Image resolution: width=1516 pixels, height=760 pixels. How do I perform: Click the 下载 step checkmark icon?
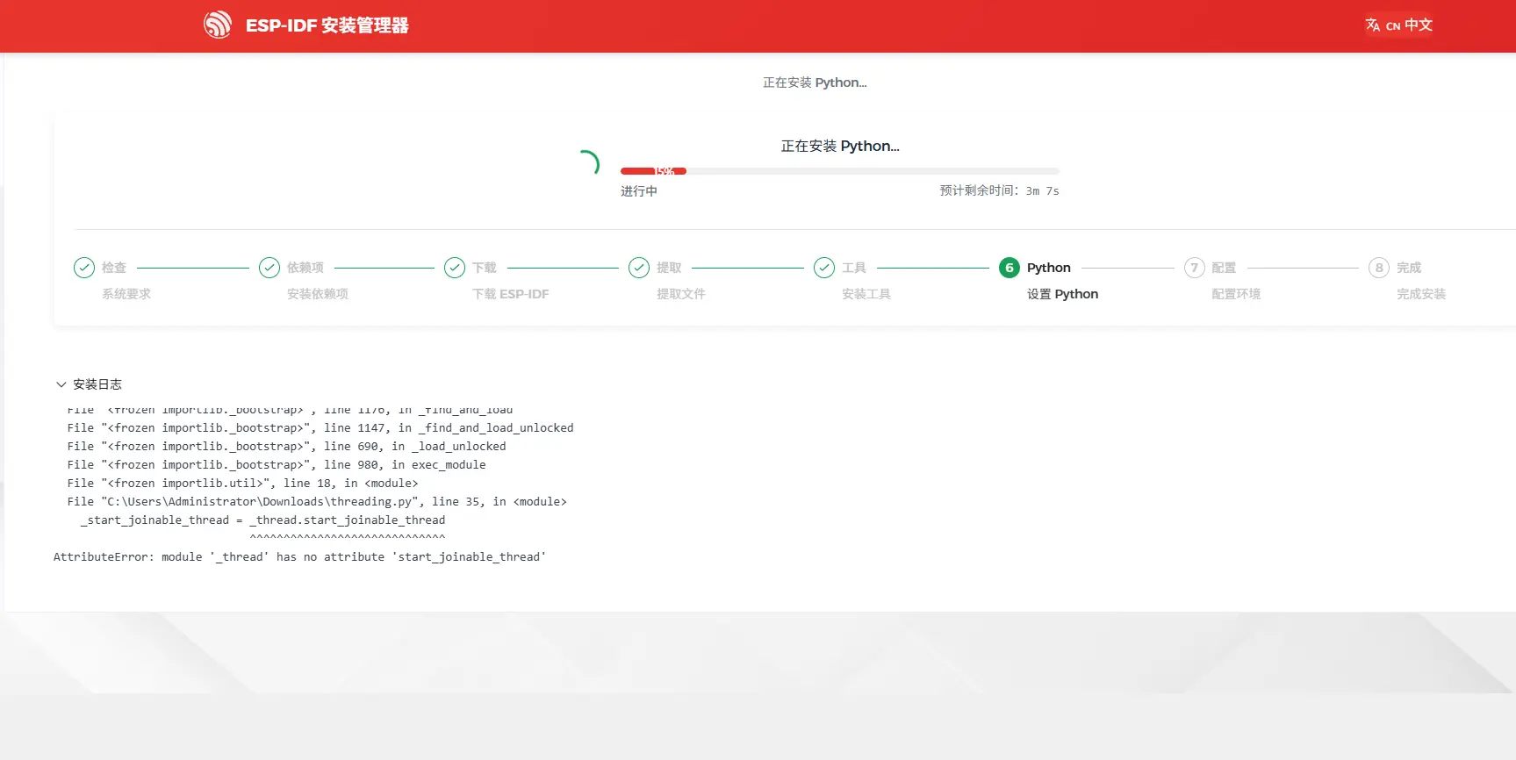[x=455, y=268]
